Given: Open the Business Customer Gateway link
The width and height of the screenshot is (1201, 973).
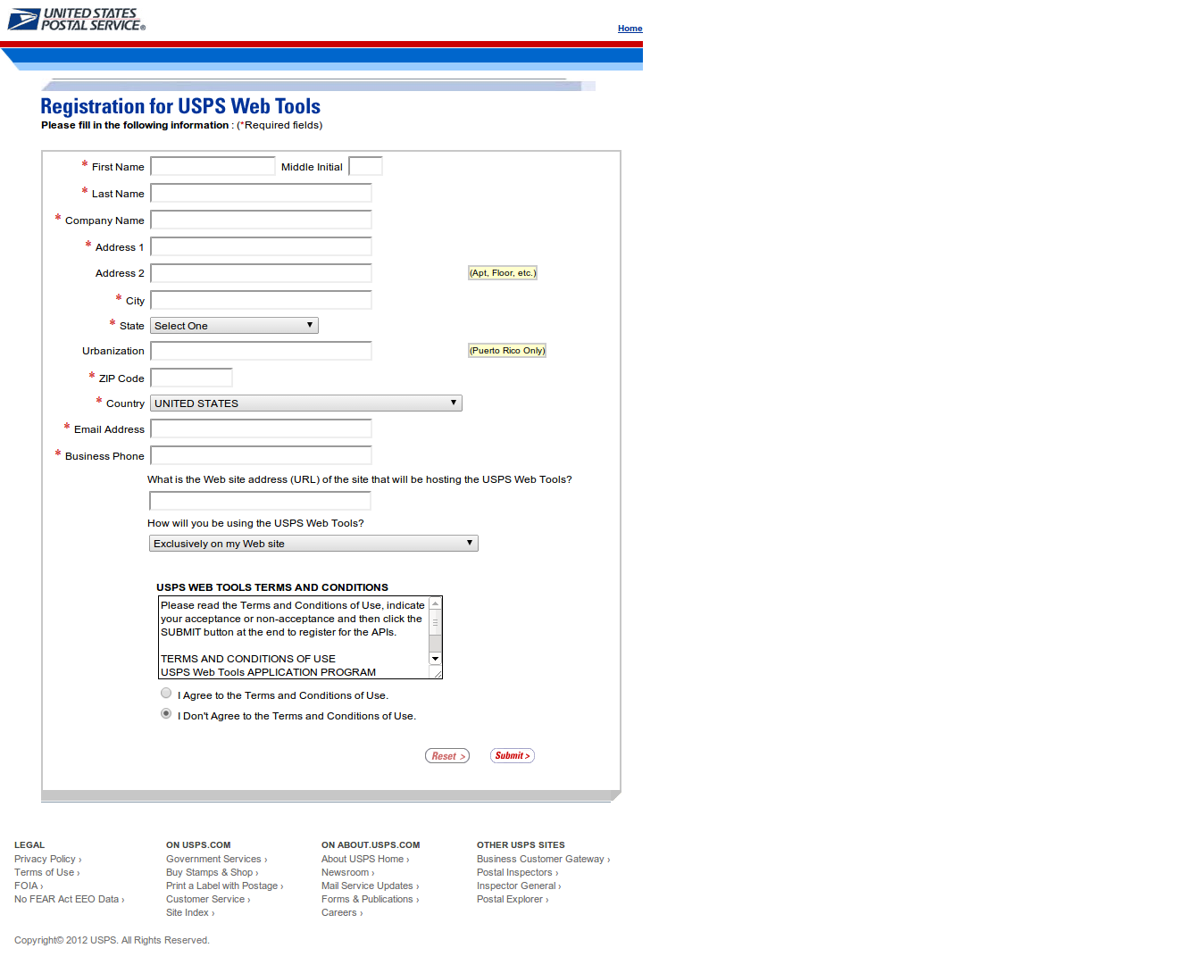Looking at the screenshot, I should 543,860.
